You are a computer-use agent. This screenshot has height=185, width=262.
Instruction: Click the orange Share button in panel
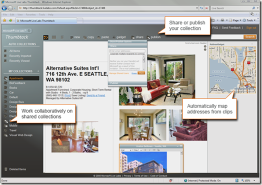pyautogui.click(x=141, y=73)
